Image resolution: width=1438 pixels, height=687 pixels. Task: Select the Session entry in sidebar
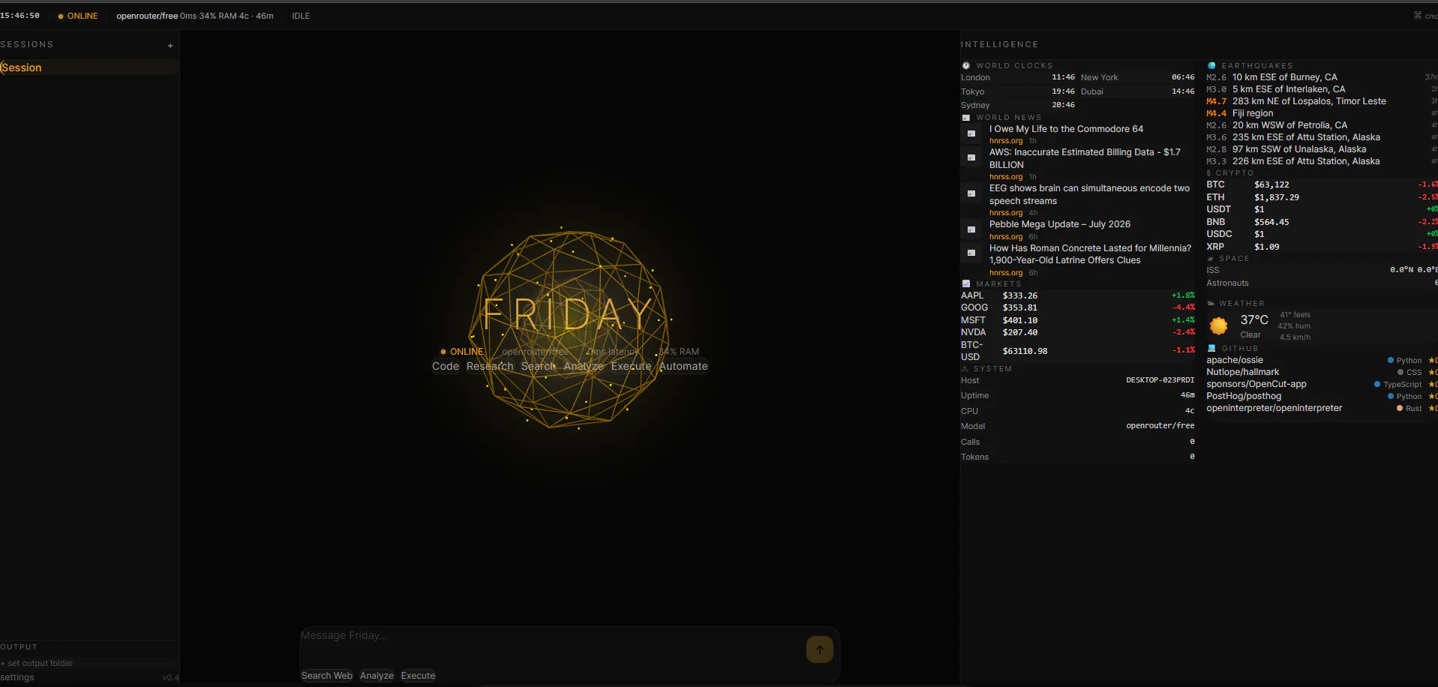[89, 67]
